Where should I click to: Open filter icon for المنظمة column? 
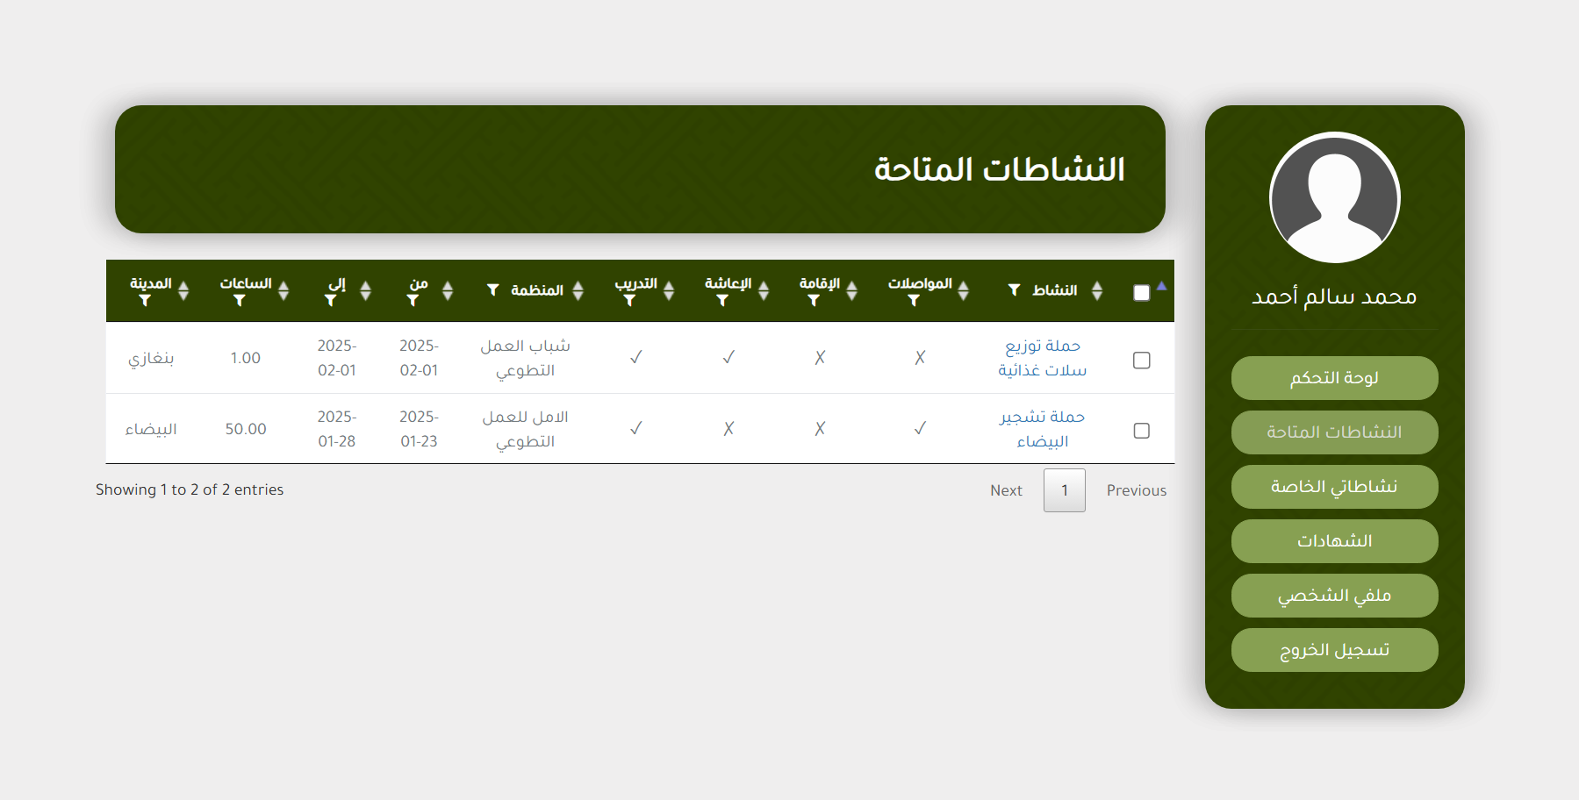(493, 289)
